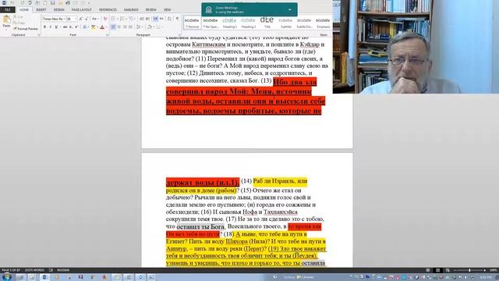
Task: Decrease paragraph indent
Action: point(142,19)
